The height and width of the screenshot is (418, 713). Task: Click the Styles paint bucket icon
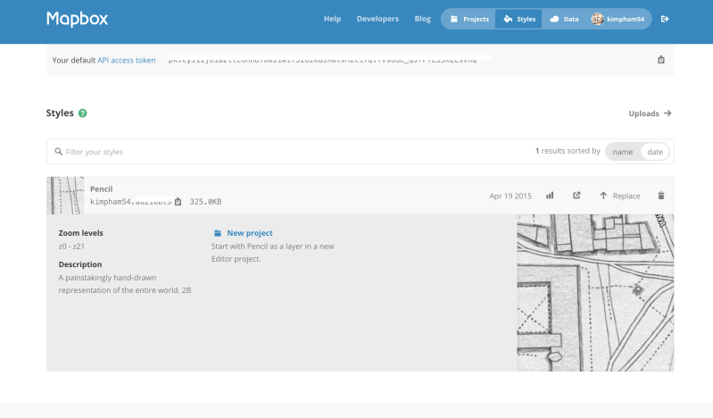coord(508,19)
